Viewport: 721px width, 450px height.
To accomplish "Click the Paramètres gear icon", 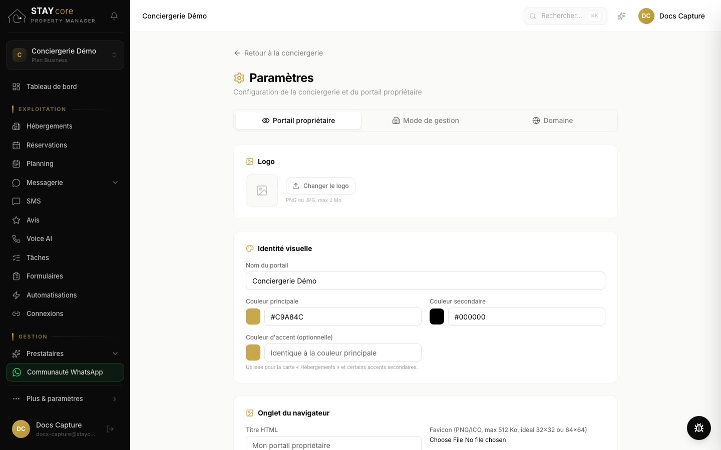I will [239, 78].
